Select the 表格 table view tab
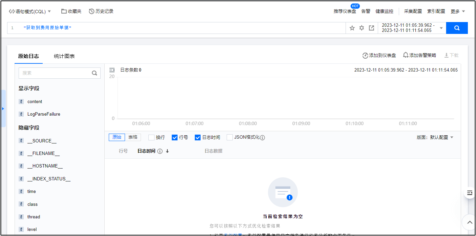 coord(133,137)
